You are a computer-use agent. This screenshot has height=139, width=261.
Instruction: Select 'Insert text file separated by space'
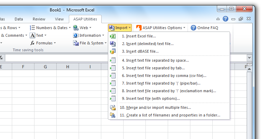169,60
